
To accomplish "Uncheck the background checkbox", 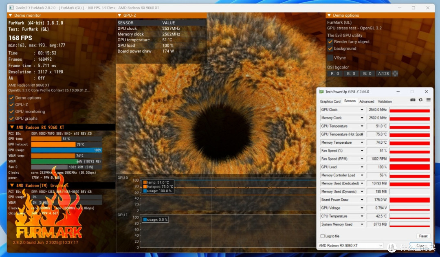I will pyautogui.click(x=330, y=48).
